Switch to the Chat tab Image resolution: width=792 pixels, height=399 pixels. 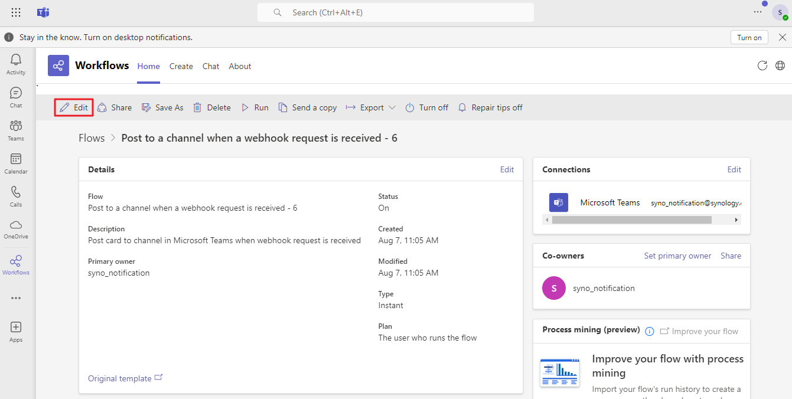coord(211,66)
